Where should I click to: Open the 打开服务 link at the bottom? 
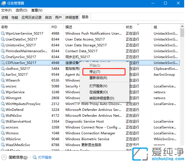tap(45, 158)
